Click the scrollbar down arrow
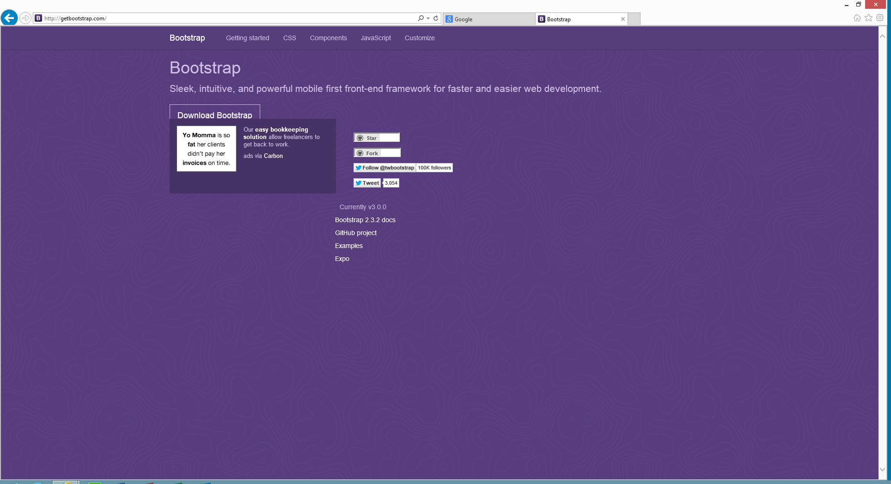The image size is (891, 484). point(882,469)
